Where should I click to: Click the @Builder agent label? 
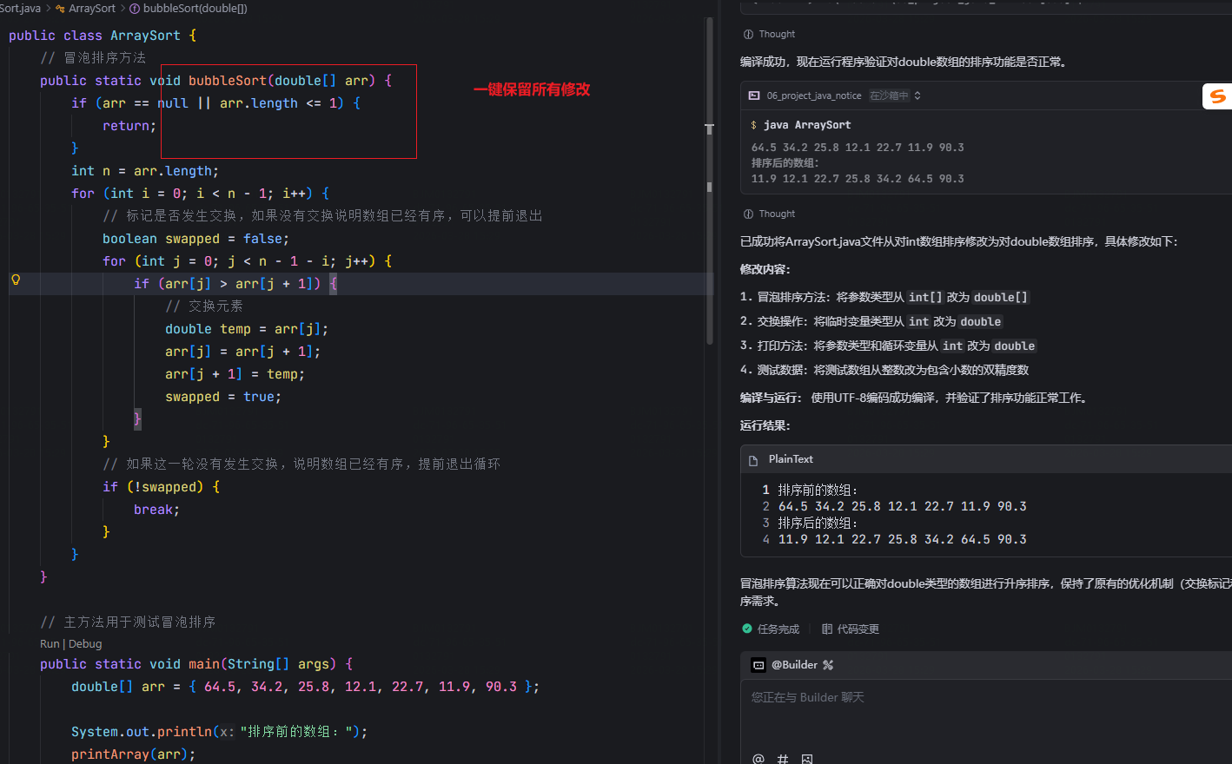(795, 665)
